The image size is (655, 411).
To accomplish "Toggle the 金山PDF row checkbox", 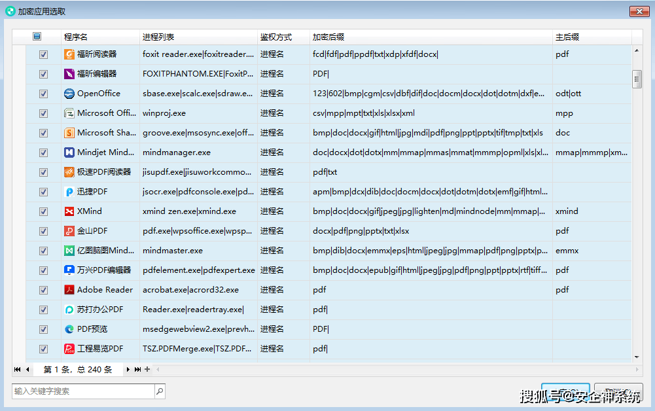I will [43, 232].
